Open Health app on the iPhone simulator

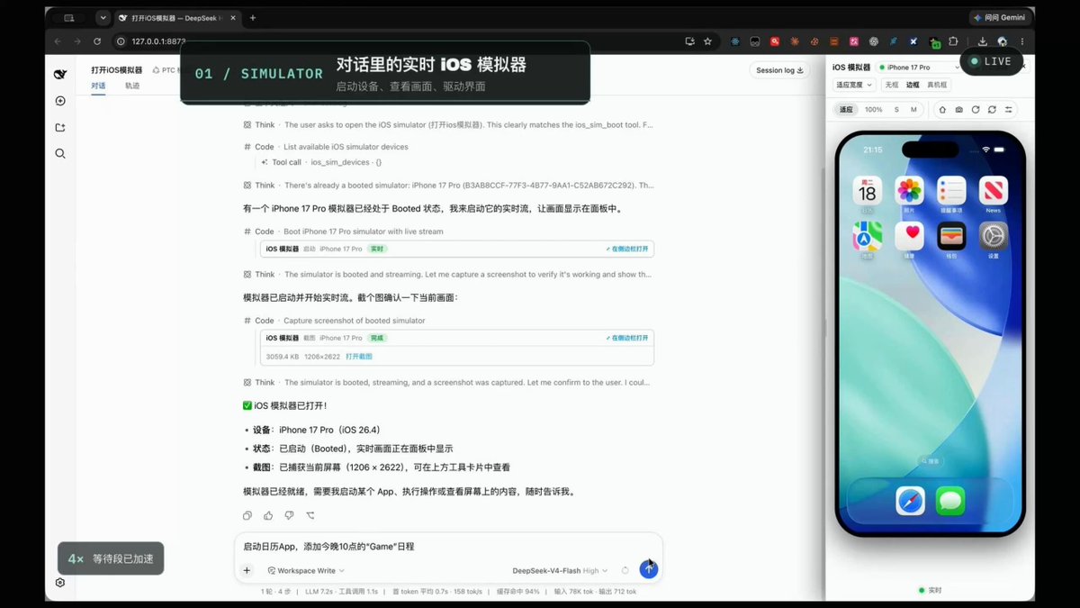click(909, 237)
